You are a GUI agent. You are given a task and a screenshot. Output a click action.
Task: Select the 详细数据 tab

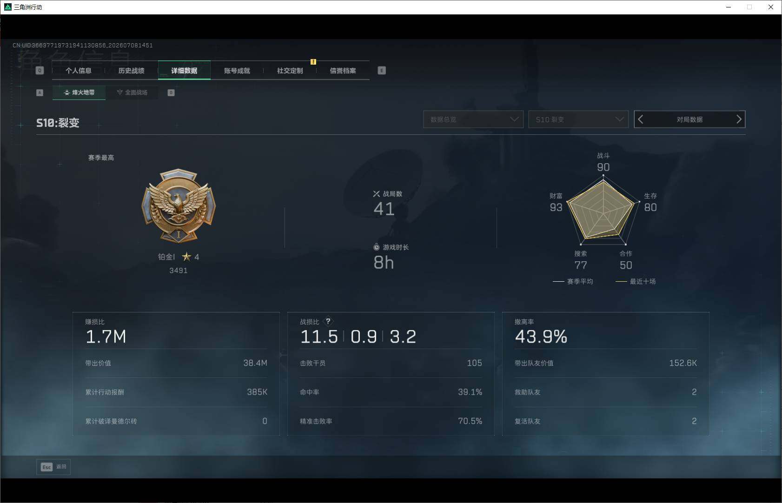point(184,71)
